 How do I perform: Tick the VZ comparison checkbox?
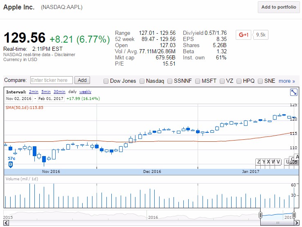[222, 81]
